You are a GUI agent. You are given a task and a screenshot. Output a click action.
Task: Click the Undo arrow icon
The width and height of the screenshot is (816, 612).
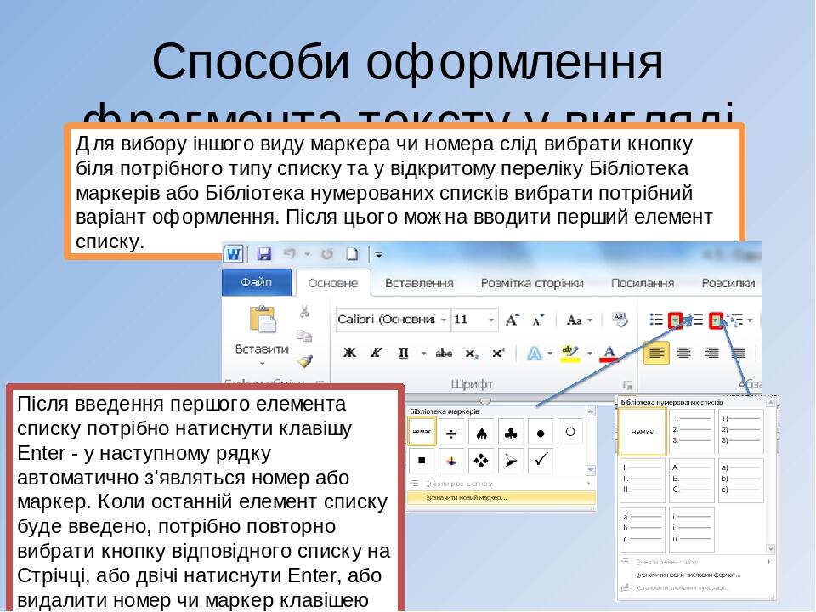click(289, 254)
